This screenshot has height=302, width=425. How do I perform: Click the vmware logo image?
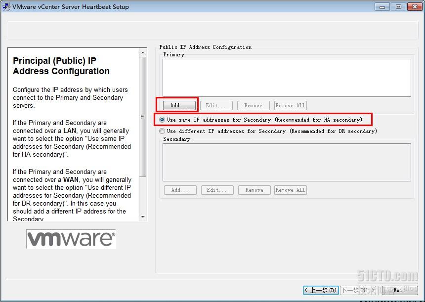coord(71,239)
